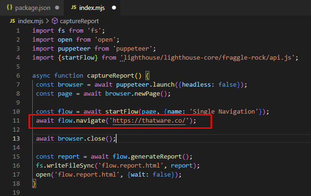Image resolution: width=311 pixels, height=196 pixels.
Task: Click flow.generateReport on line 15
Action: point(147,157)
